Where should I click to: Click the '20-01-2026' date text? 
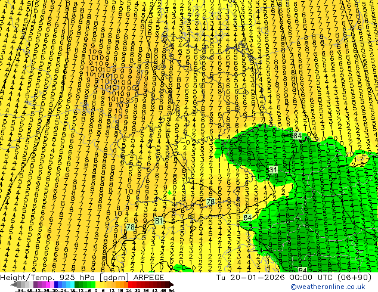[x=257, y=277]
